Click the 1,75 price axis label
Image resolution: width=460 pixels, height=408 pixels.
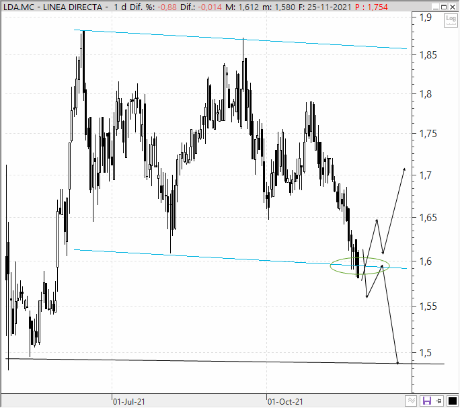pos(428,134)
